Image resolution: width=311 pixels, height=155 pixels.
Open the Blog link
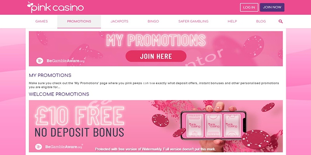[x=261, y=21]
